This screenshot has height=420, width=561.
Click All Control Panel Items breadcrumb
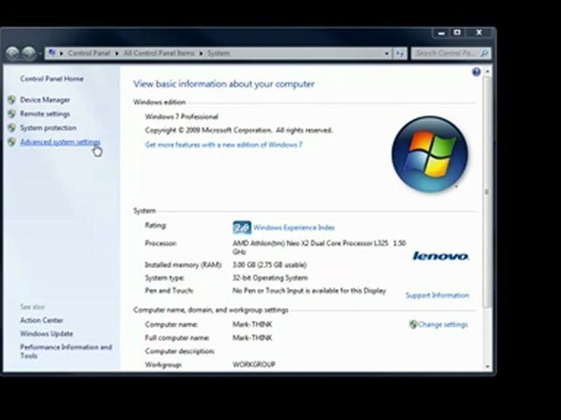[x=159, y=53]
